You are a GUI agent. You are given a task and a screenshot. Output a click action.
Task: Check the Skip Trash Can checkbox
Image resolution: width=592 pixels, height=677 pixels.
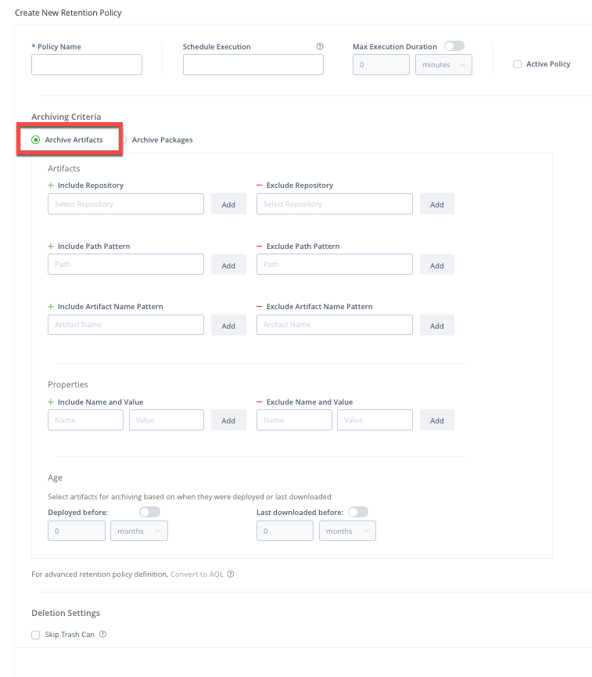coord(36,635)
